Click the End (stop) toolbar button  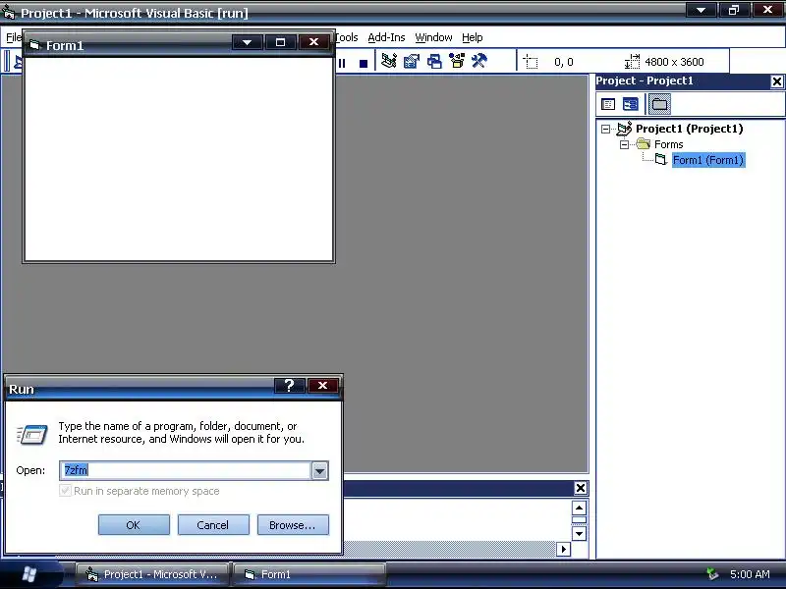pyautogui.click(x=364, y=63)
